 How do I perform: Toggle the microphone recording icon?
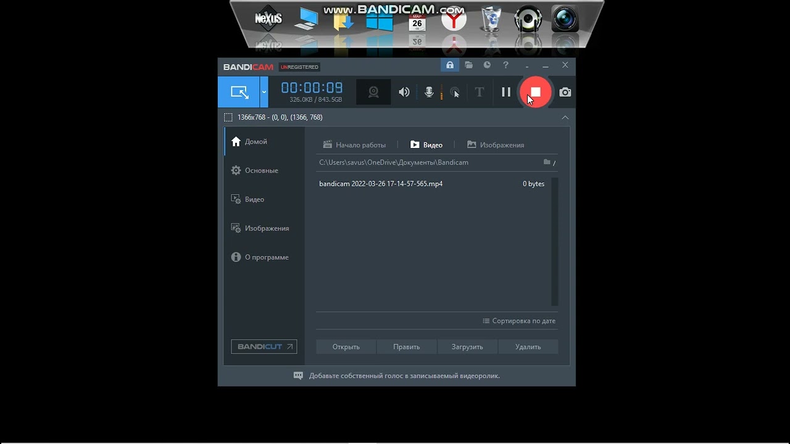[x=430, y=92]
